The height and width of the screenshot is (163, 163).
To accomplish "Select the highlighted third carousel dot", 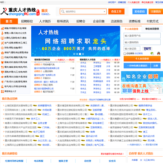I will pyautogui.click(x=80, y=54).
